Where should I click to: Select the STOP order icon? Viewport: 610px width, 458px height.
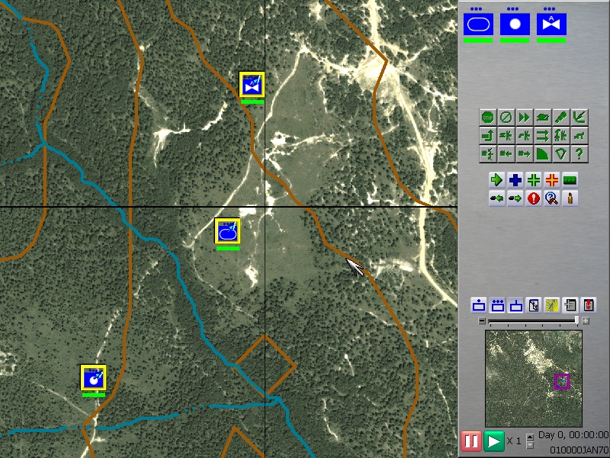[x=487, y=116]
